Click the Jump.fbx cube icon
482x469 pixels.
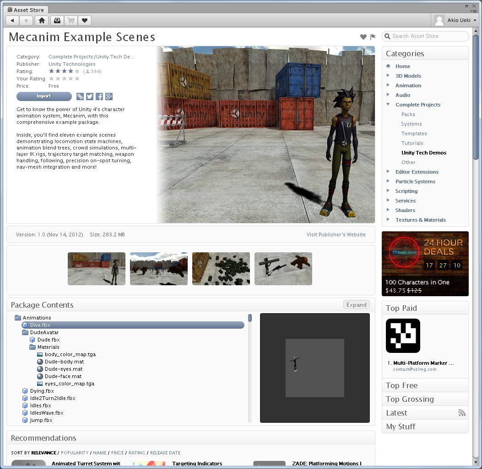[25, 420]
